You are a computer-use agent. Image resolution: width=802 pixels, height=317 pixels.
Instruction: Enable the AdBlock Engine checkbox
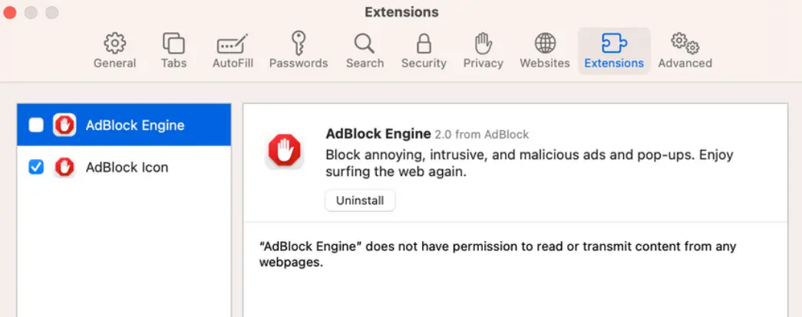tap(36, 125)
